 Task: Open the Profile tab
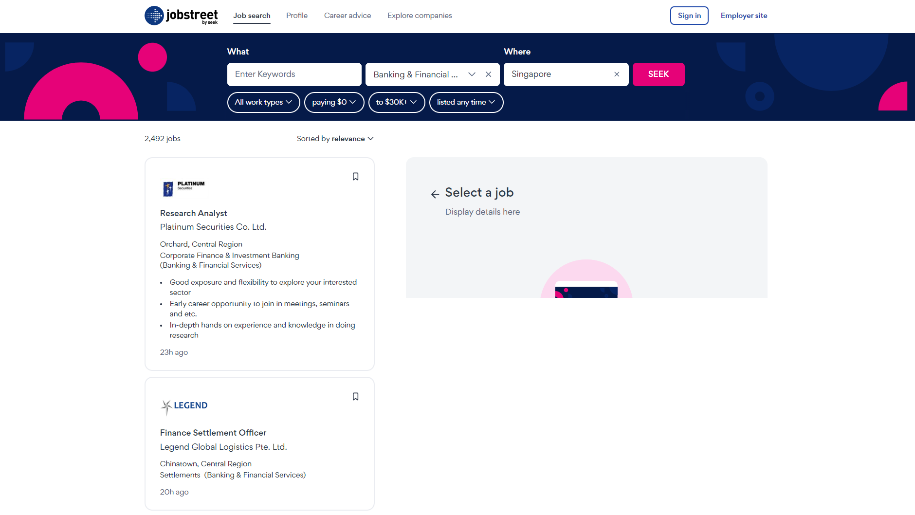(x=297, y=16)
